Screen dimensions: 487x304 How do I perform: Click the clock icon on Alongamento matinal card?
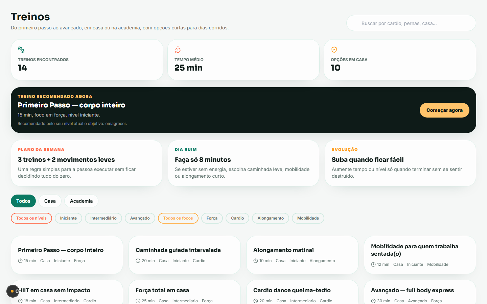[x=256, y=261]
